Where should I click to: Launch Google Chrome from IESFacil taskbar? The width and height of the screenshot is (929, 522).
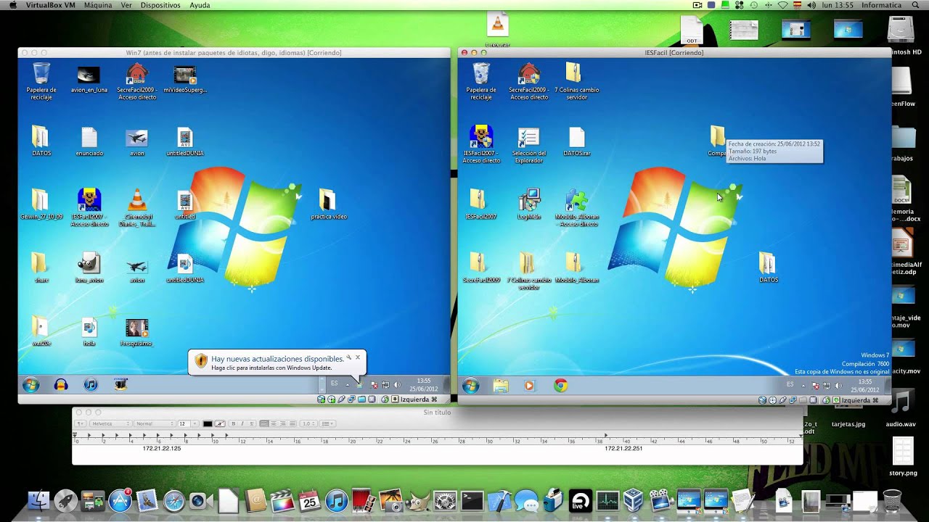tap(560, 386)
